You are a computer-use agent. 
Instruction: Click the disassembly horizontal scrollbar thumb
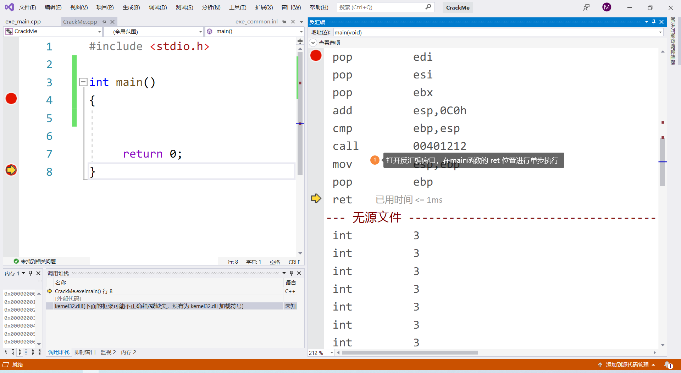(410, 353)
